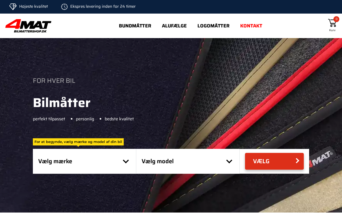This screenshot has height=213, width=342.
Task: Open the KONTAKT page
Action: 251,26
